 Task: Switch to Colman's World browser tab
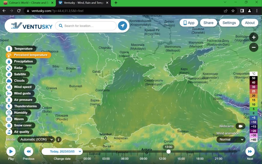coord(27,3)
